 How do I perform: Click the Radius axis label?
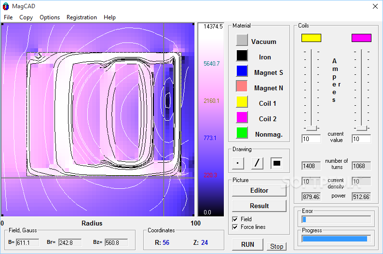point(92,223)
